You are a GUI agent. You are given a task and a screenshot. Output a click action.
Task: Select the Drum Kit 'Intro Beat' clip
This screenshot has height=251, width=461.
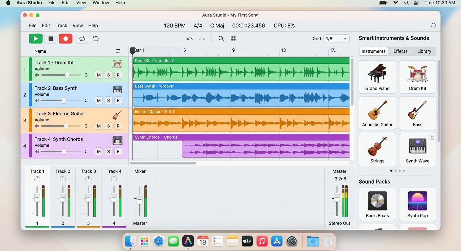pyautogui.click(x=241, y=69)
